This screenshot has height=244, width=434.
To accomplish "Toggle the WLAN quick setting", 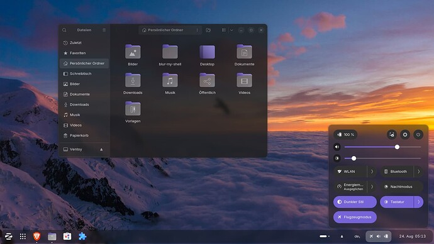I will tap(350, 172).
